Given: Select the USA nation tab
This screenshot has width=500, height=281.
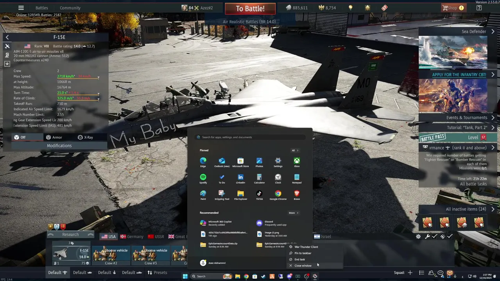Looking at the screenshot, I should pyautogui.click(x=109, y=237).
